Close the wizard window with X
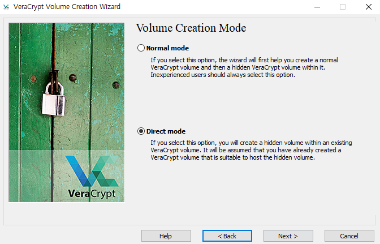 pyautogui.click(x=368, y=7)
